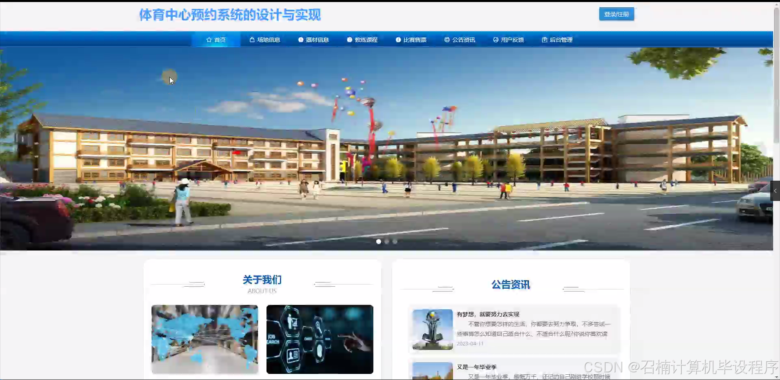Screen dimensions: 780x380
Task: Click the campus building banner image
Action: [x=386, y=149]
